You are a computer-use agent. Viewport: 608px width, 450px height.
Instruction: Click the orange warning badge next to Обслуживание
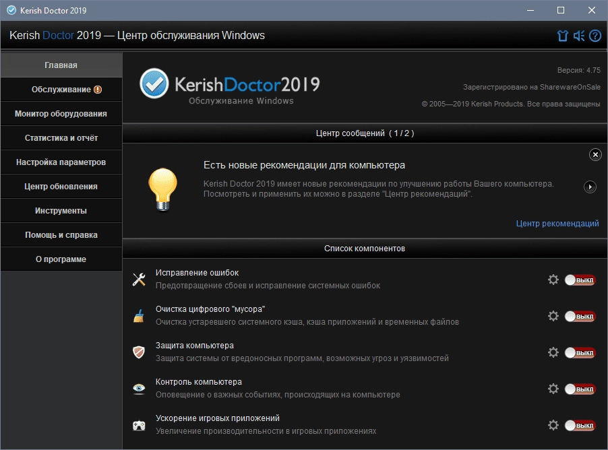pyautogui.click(x=98, y=90)
